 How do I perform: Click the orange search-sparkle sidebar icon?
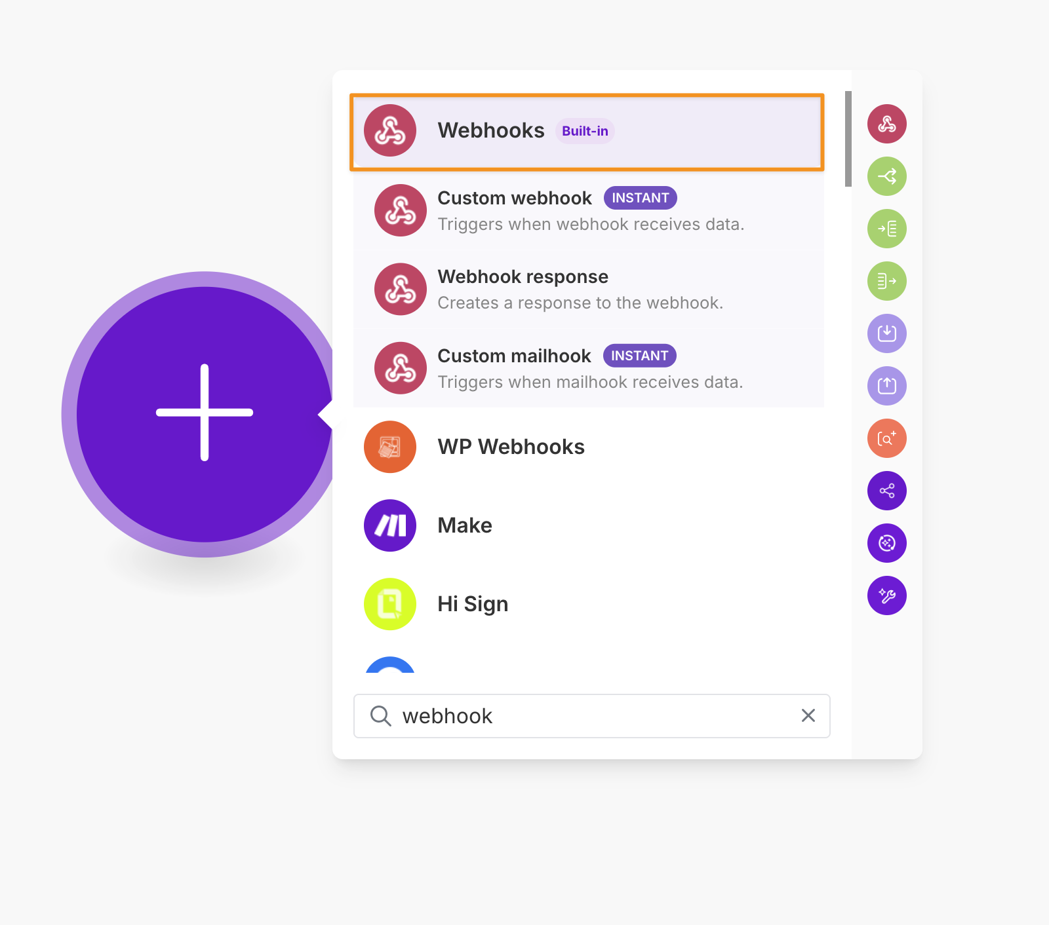coord(887,438)
